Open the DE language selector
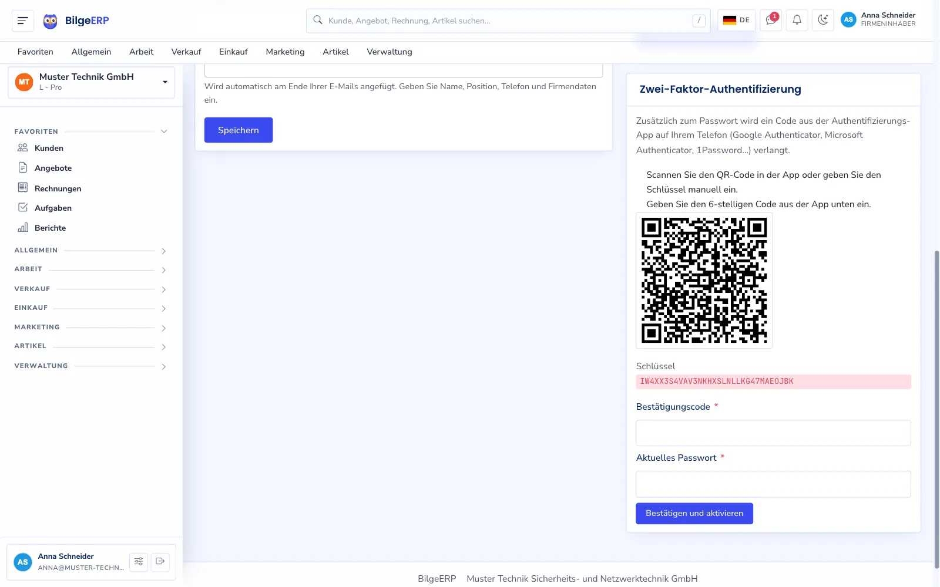The width and height of the screenshot is (940, 587). (x=736, y=20)
